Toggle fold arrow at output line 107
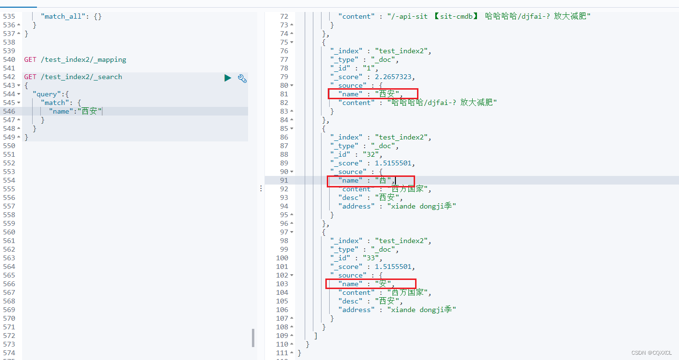679x360 pixels. [292, 318]
